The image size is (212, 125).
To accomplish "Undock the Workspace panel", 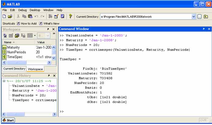I will click(48, 29).
